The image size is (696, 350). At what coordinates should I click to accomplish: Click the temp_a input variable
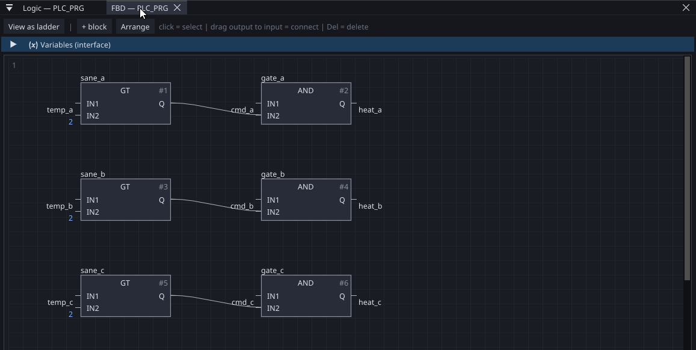click(x=60, y=110)
